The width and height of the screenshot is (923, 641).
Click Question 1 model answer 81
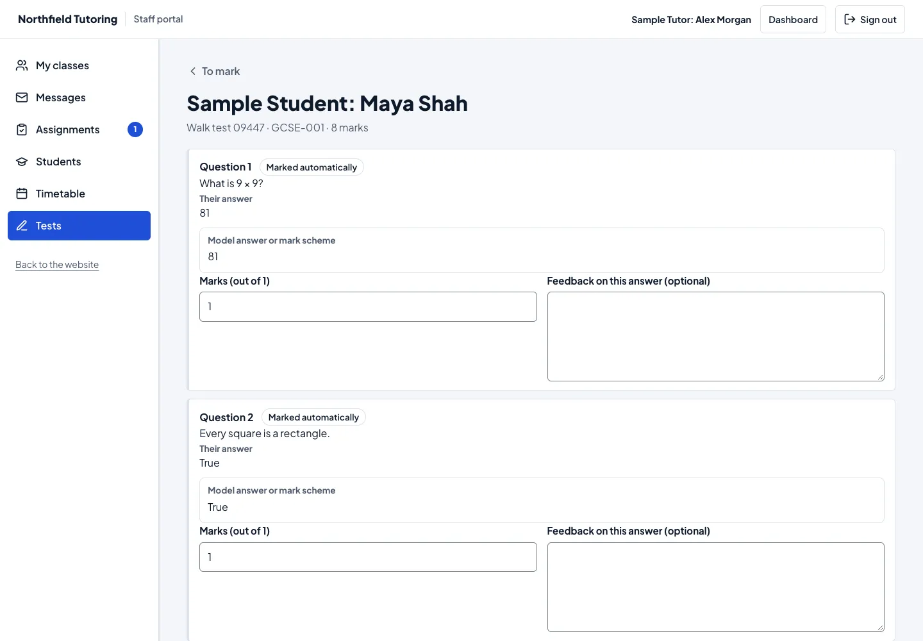click(x=213, y=256)
